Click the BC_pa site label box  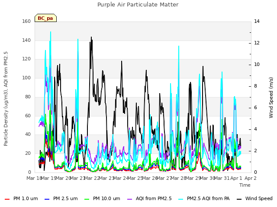pos(45,18)
